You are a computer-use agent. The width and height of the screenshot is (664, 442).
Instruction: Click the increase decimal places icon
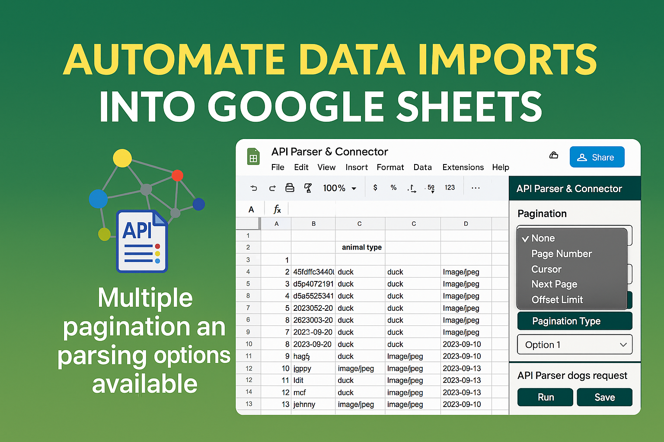431,188
